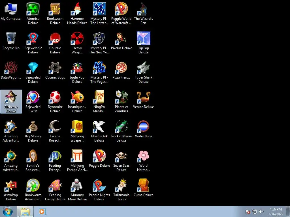The image size is (290, 217).
Task: Click the Action Center flag tray icon
Action: click(x=248, y=211)
